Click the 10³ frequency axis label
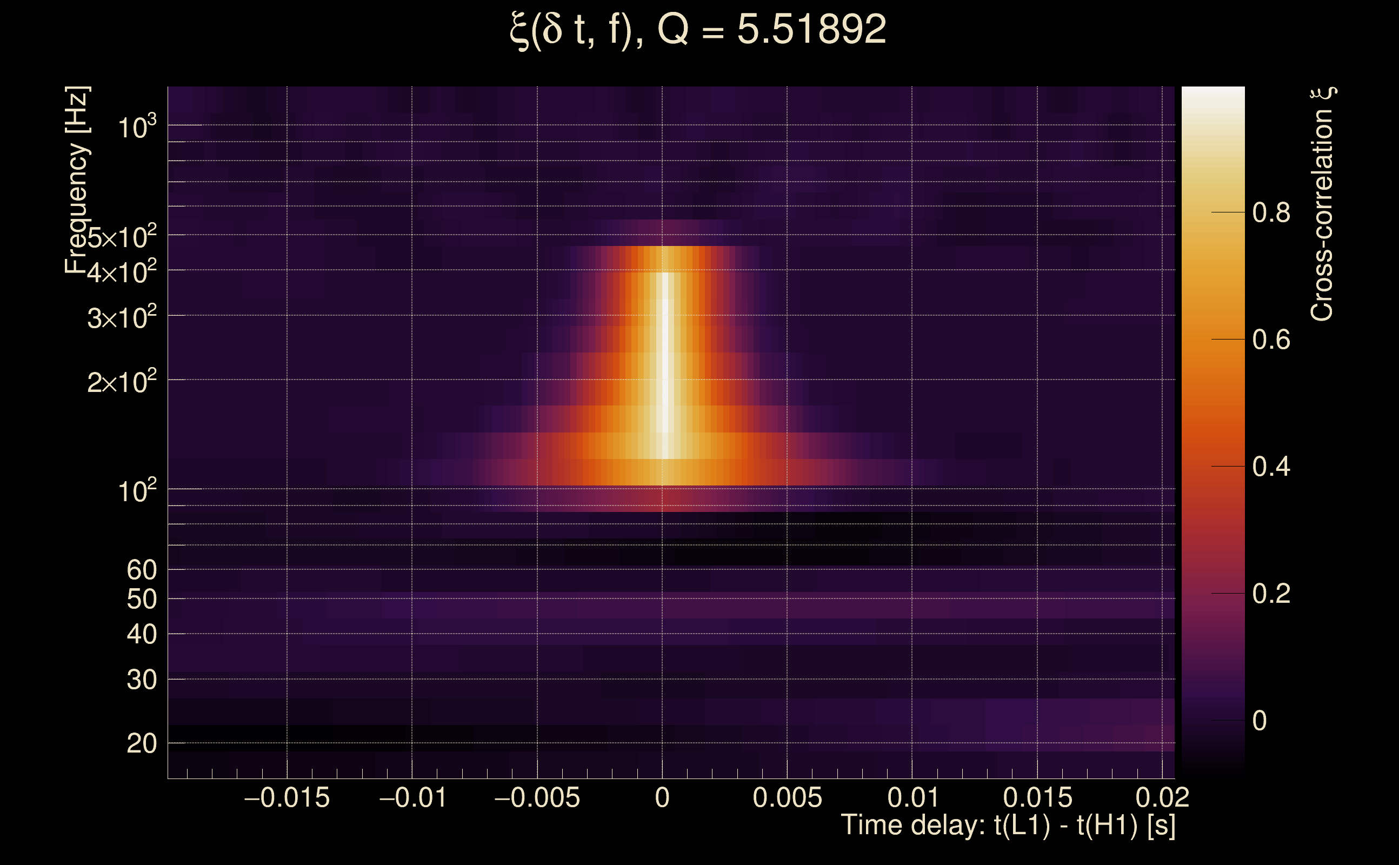Screen dimensions: 1399x865 click(137, 127)
